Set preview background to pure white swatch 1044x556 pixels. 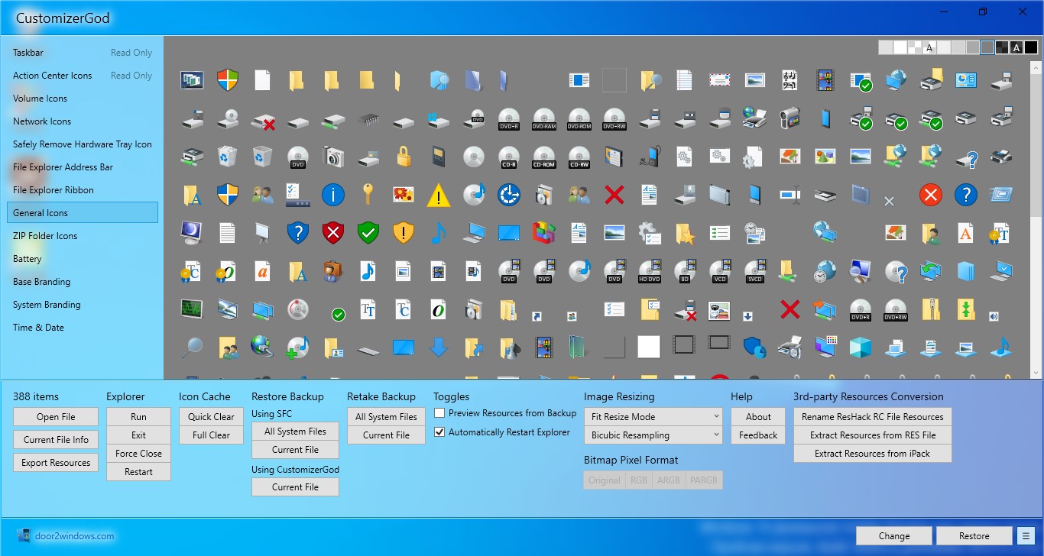[900, 48]
